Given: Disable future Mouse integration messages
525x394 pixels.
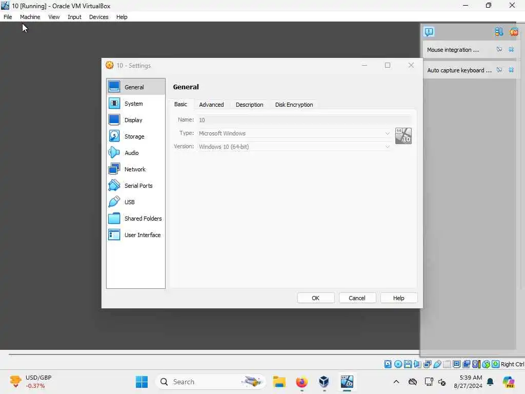Looking at the screenshot, I should pyautogui.click(x=499, y=50).
